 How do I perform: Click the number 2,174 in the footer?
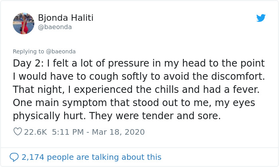point(33,157)
